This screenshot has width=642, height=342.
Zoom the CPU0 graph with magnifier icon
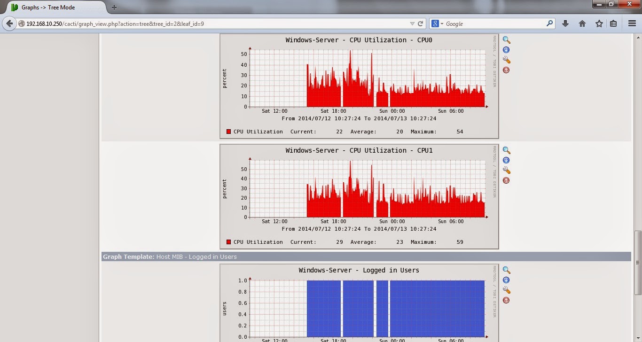pos(506,40)
